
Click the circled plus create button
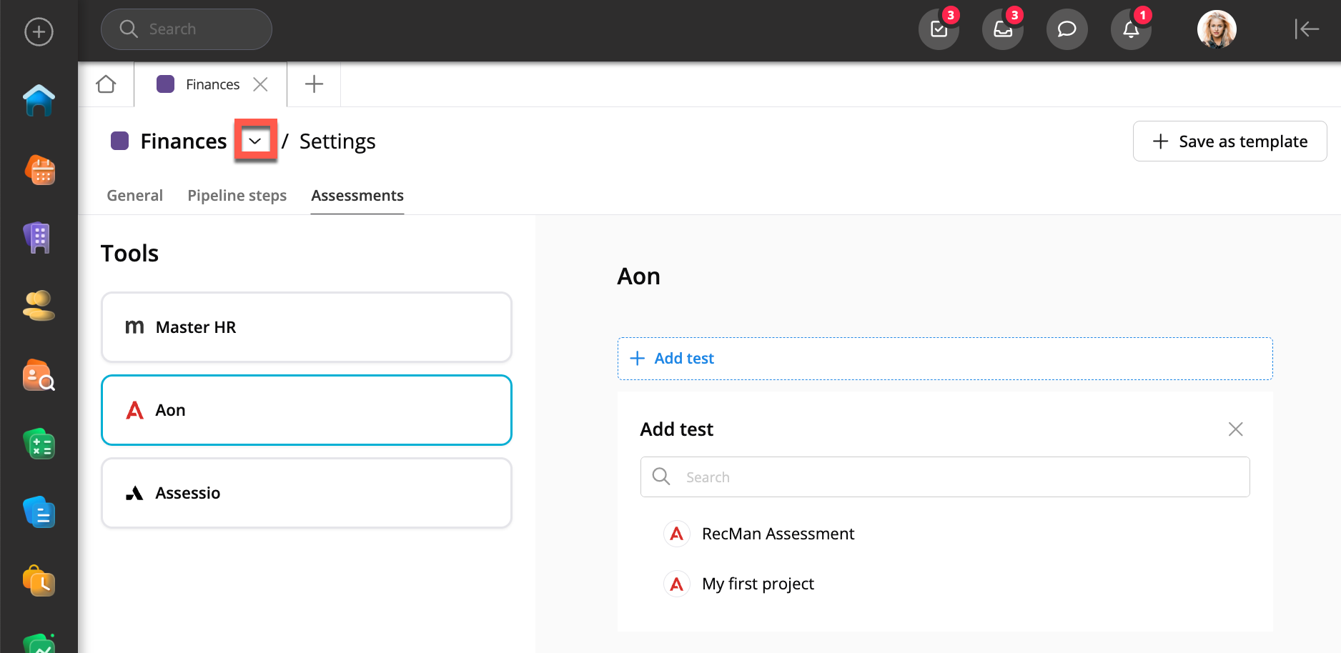39,32
